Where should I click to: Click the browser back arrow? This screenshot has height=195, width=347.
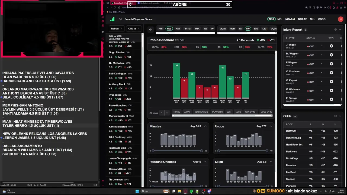point(108,8)
